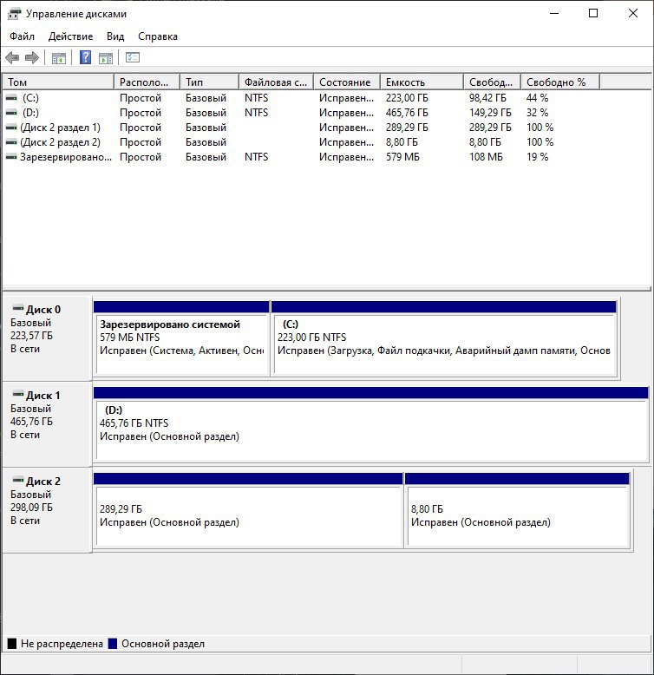Click the 19 % free percent cell
Image resolution: width=654 pixels, height=675 pixels.
coord(537,157)
